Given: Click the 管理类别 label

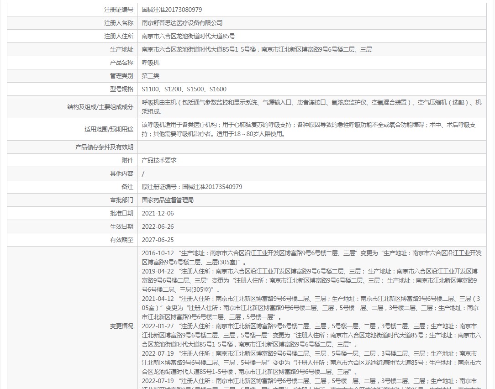Looking at the screenshot, I should 121,76.
